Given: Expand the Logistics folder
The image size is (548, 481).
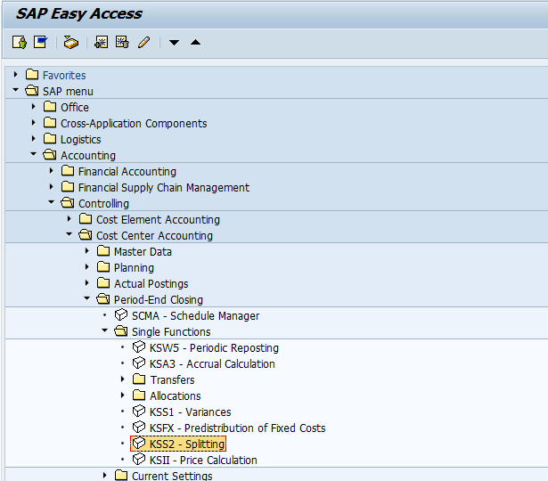Looking at the screenshot, I should (34, 139).
